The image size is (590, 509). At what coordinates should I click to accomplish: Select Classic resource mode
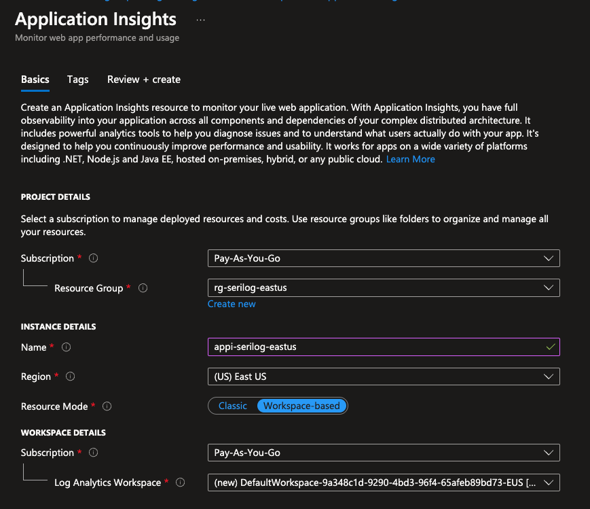coord(233,406)
